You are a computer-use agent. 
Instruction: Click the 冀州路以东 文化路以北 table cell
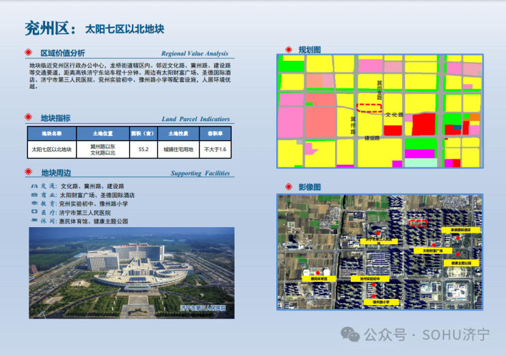103,149
